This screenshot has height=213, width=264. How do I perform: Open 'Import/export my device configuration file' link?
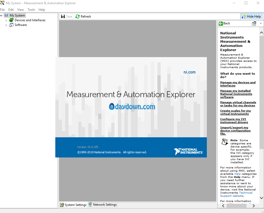pos(235,130)
